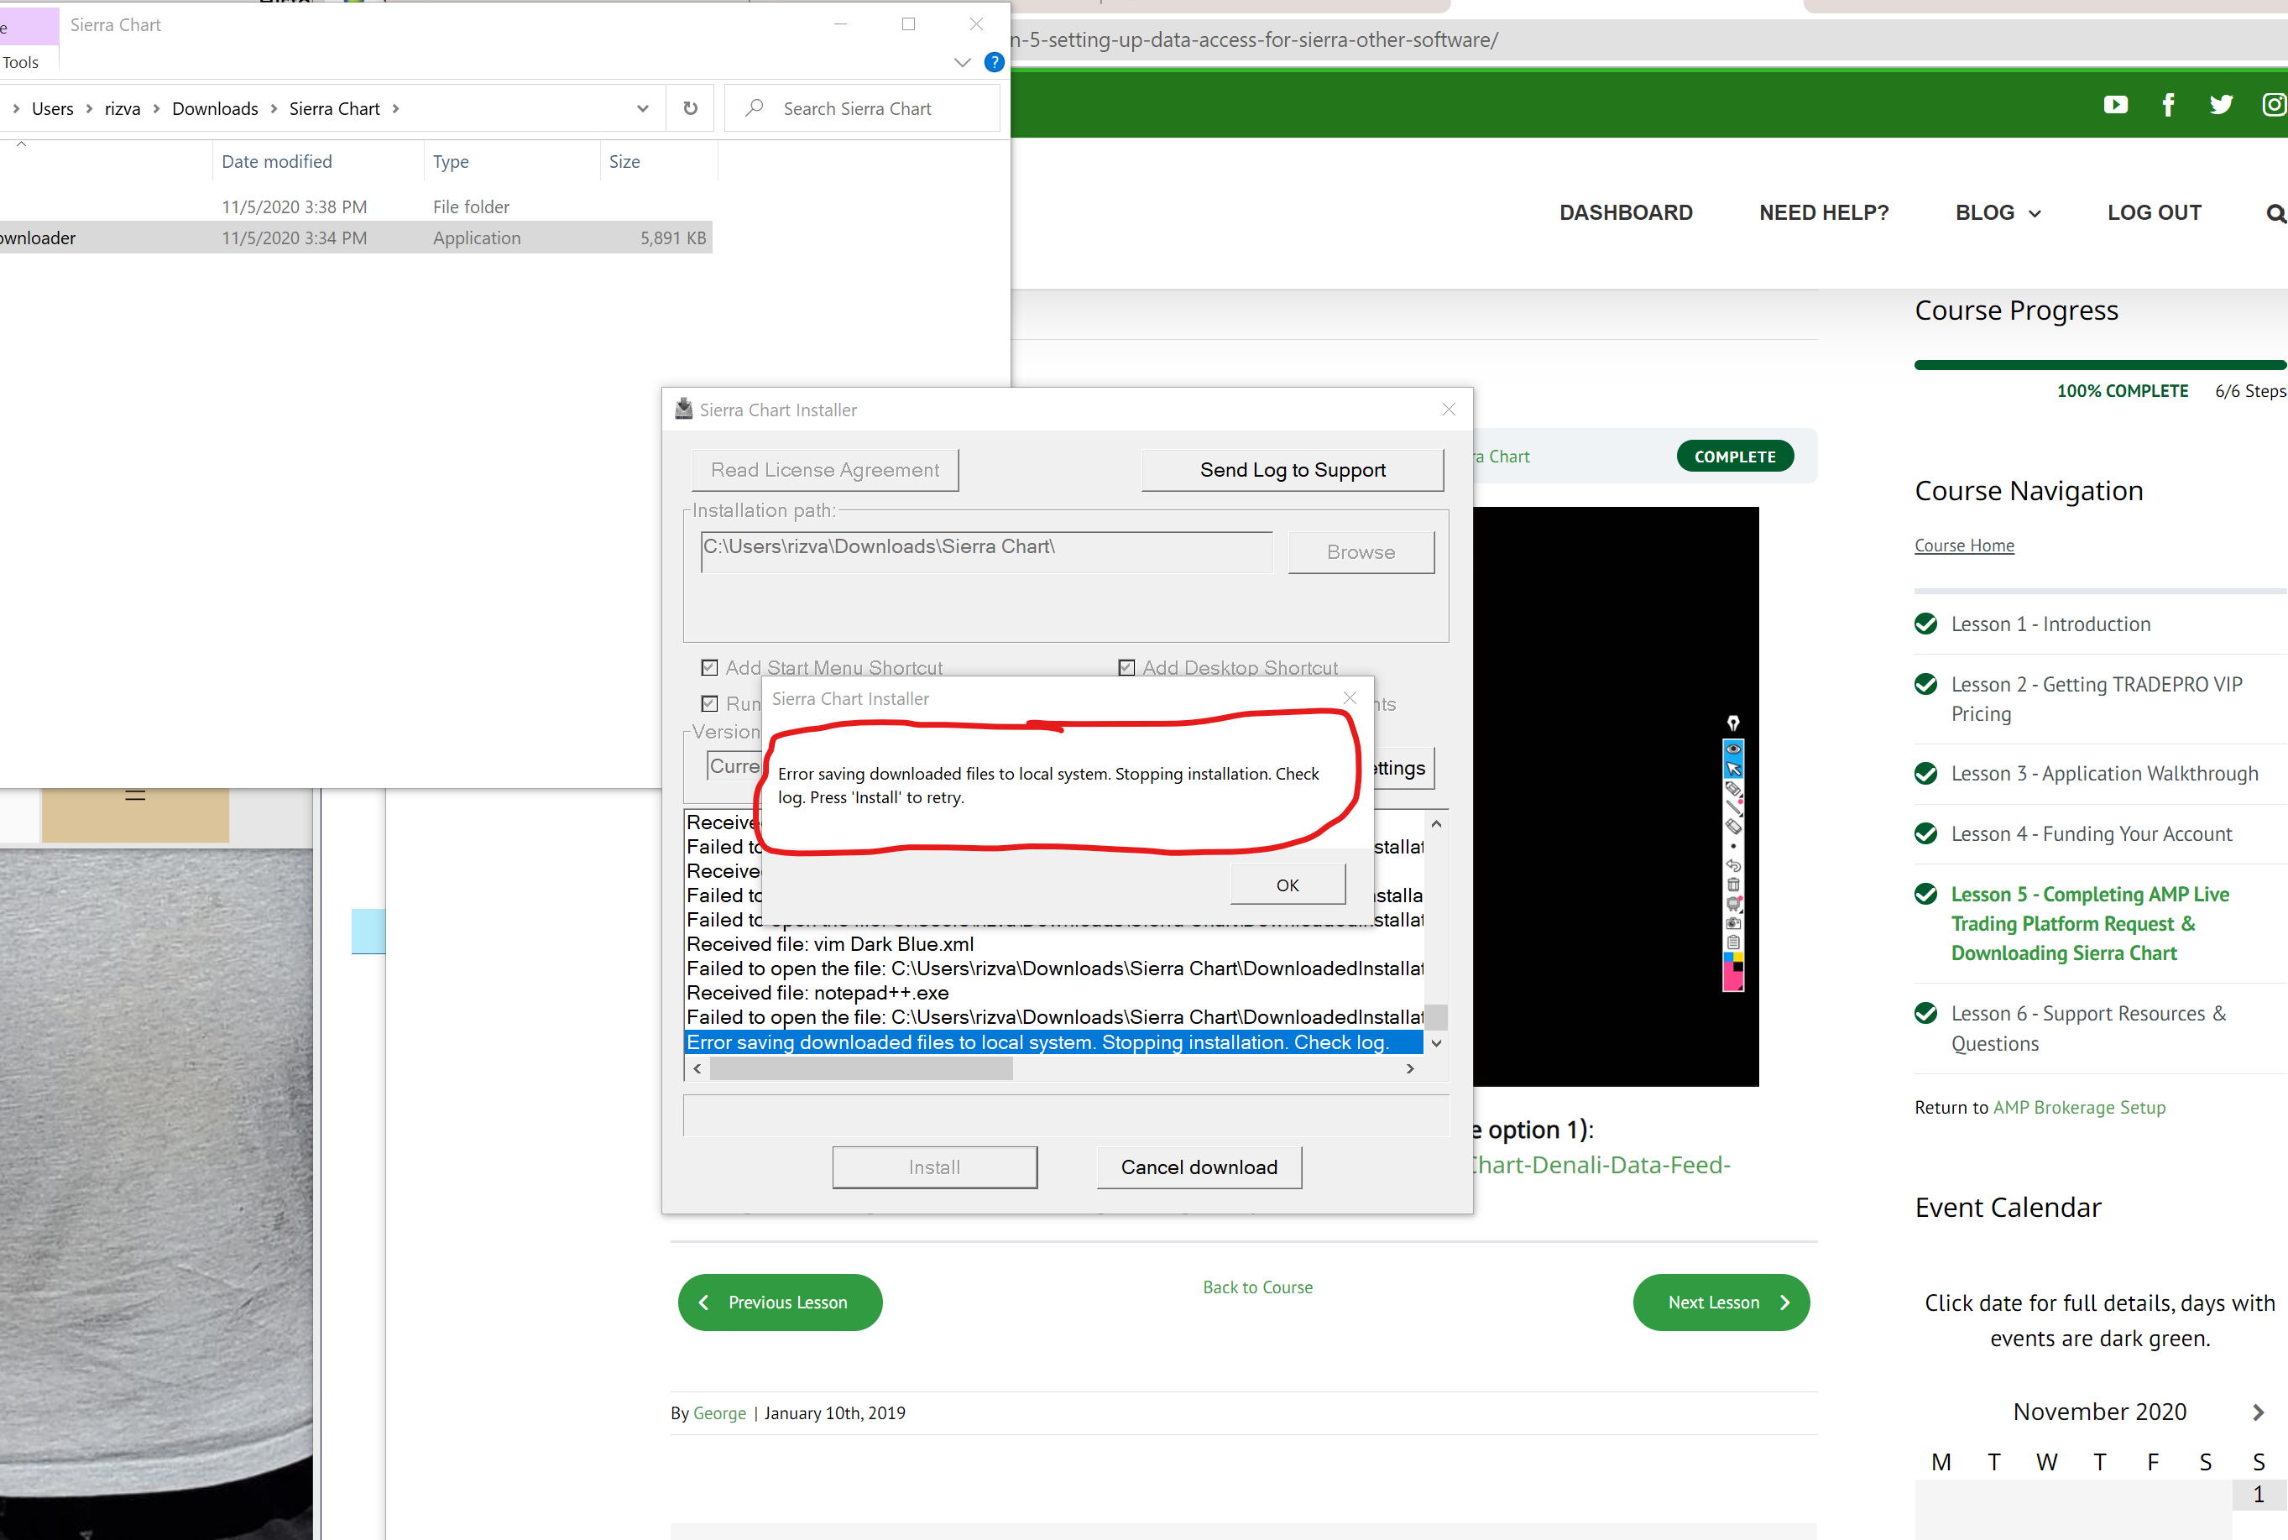Open the DASHBOARD menu item
Viewport: 2288px width, 1540px height.
[1625, 212]
